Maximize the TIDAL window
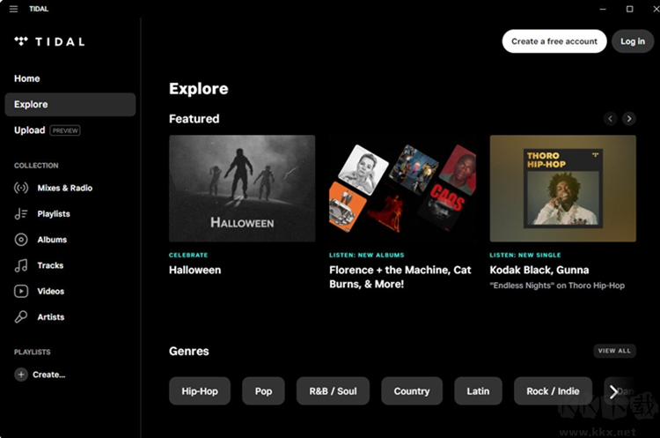660x438 pixels. [x=630, y=9]
